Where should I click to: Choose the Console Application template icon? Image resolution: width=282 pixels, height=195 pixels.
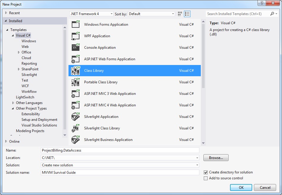click(76, 47)
